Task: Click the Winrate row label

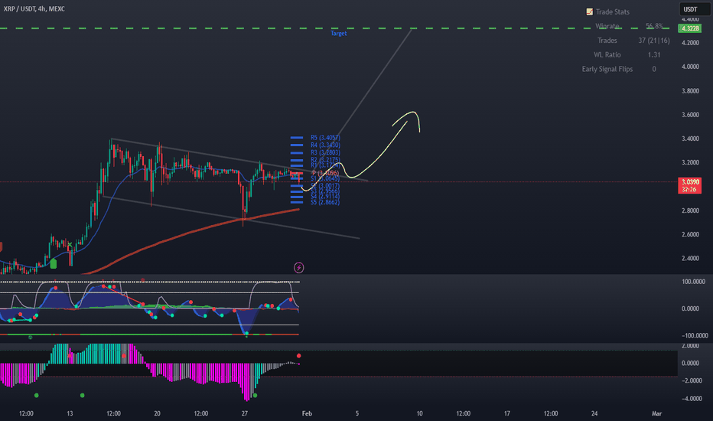Action: pyautogui.click(x=607, y=26)
